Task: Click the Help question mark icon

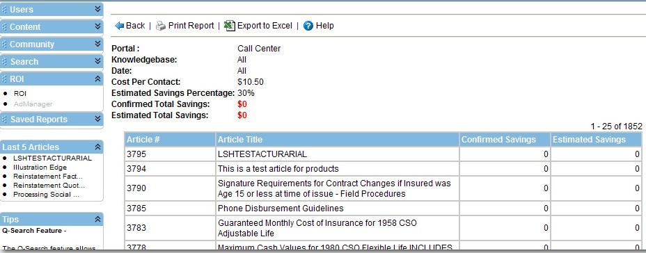Action: tap(308, 26)
